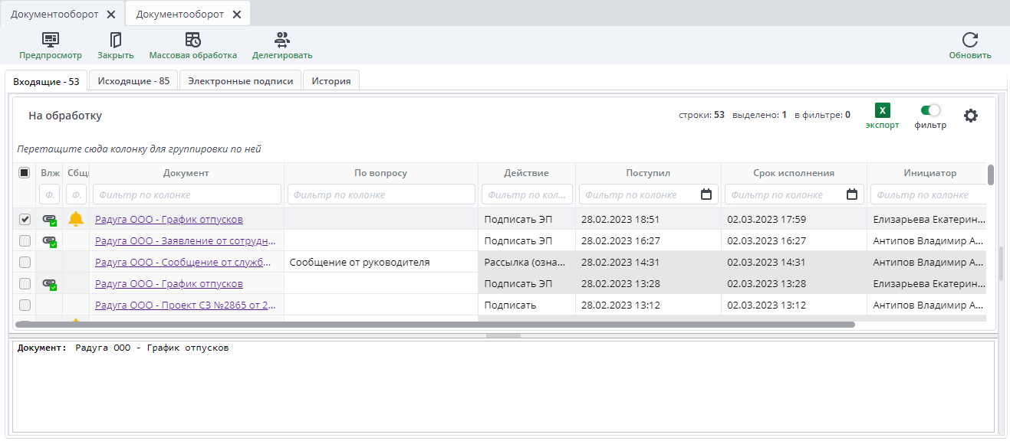Open first Радуга ООО - График отпусков link
This screenshot has height=441, width=1010.
[x=169, y=220]
